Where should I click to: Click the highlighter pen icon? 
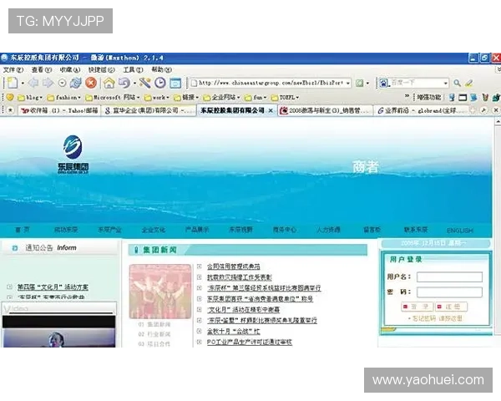pos(469,84)
